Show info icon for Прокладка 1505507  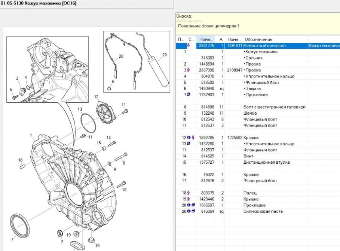point(189,205)
